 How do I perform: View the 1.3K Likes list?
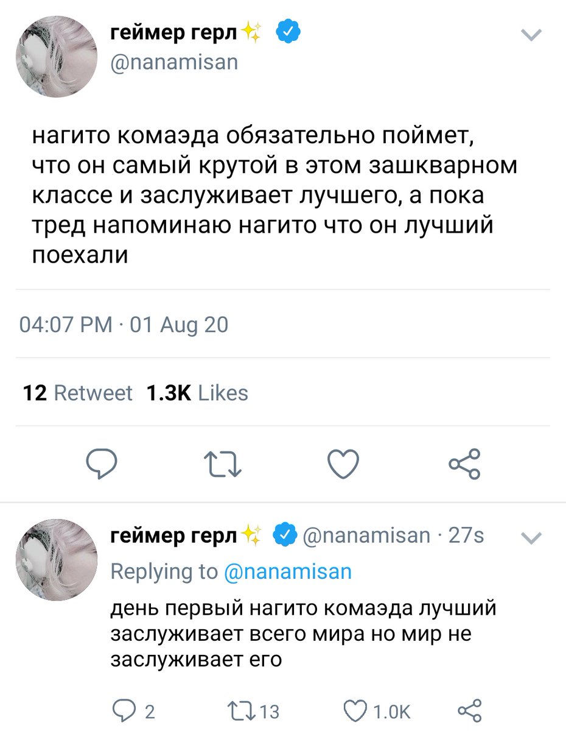click(198, 393)
